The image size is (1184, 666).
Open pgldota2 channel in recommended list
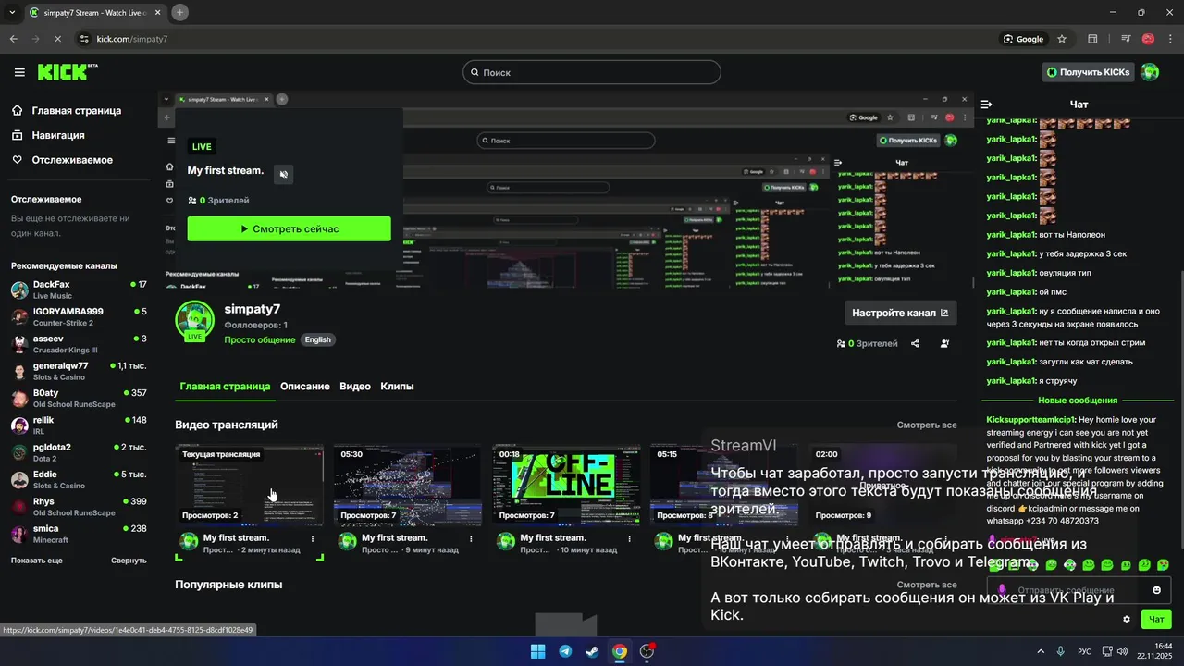[79, 452]
